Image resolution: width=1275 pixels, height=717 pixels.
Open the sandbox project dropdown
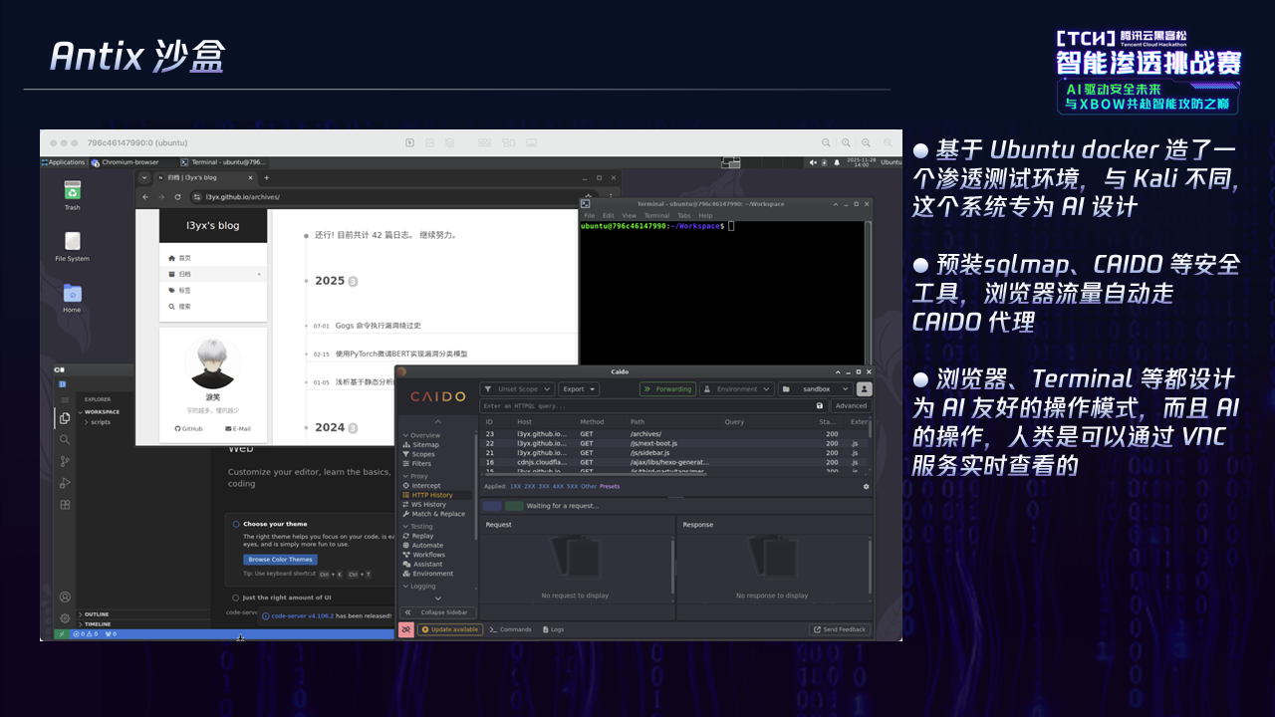coord(816,389)
